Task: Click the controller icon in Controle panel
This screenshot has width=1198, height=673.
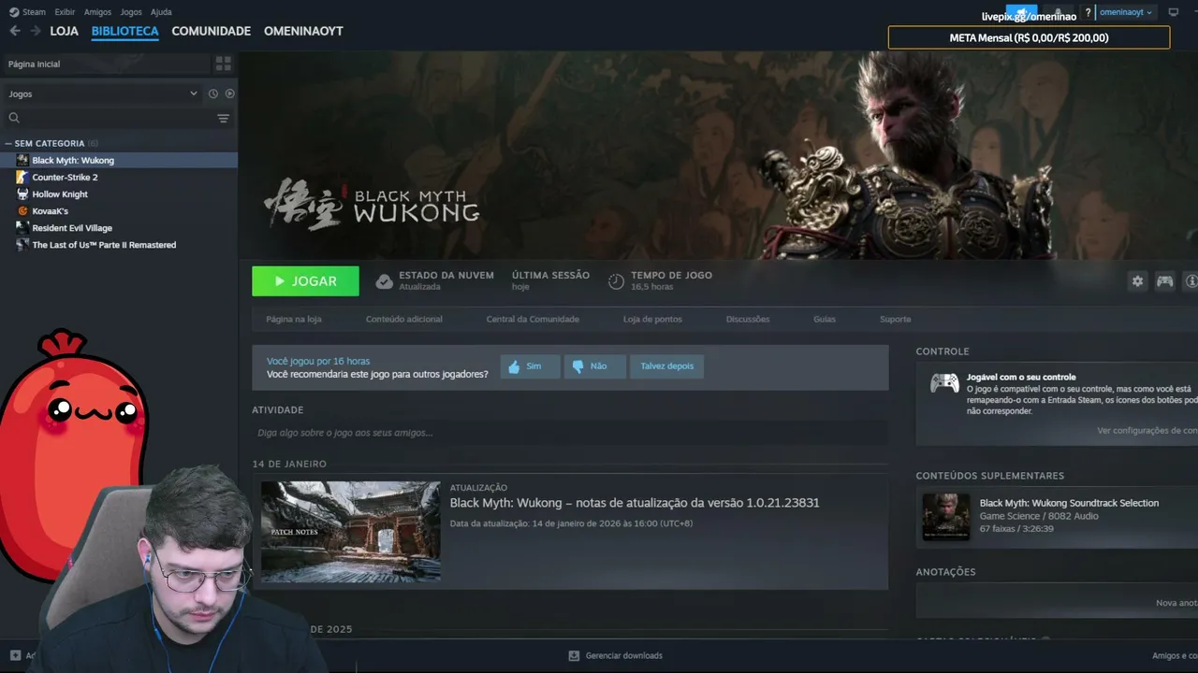Action: pos(943,383)
